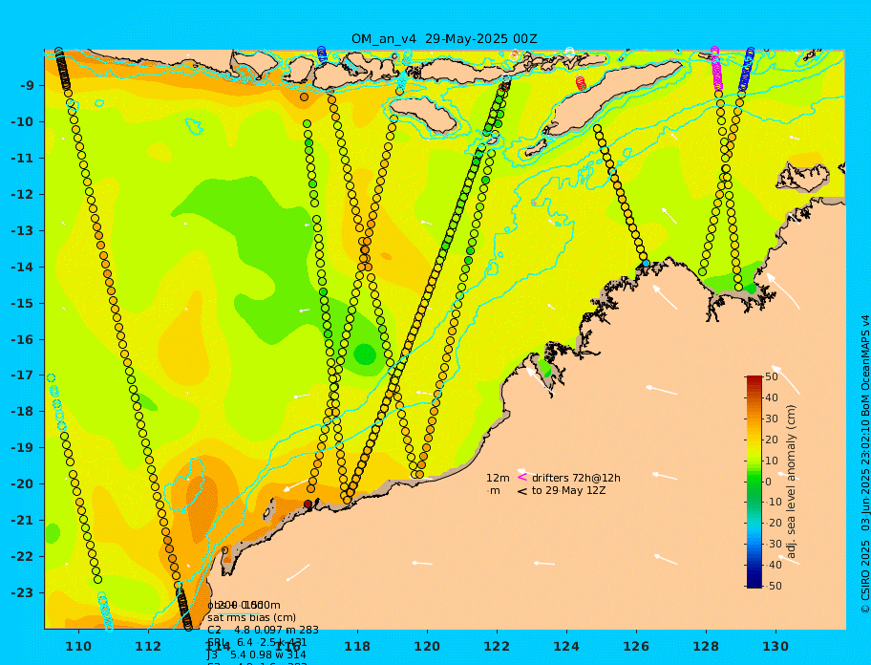This screenshot has width=871, height=665.
Task: Click the latitude axis label -18
Action: click(23, 412)
